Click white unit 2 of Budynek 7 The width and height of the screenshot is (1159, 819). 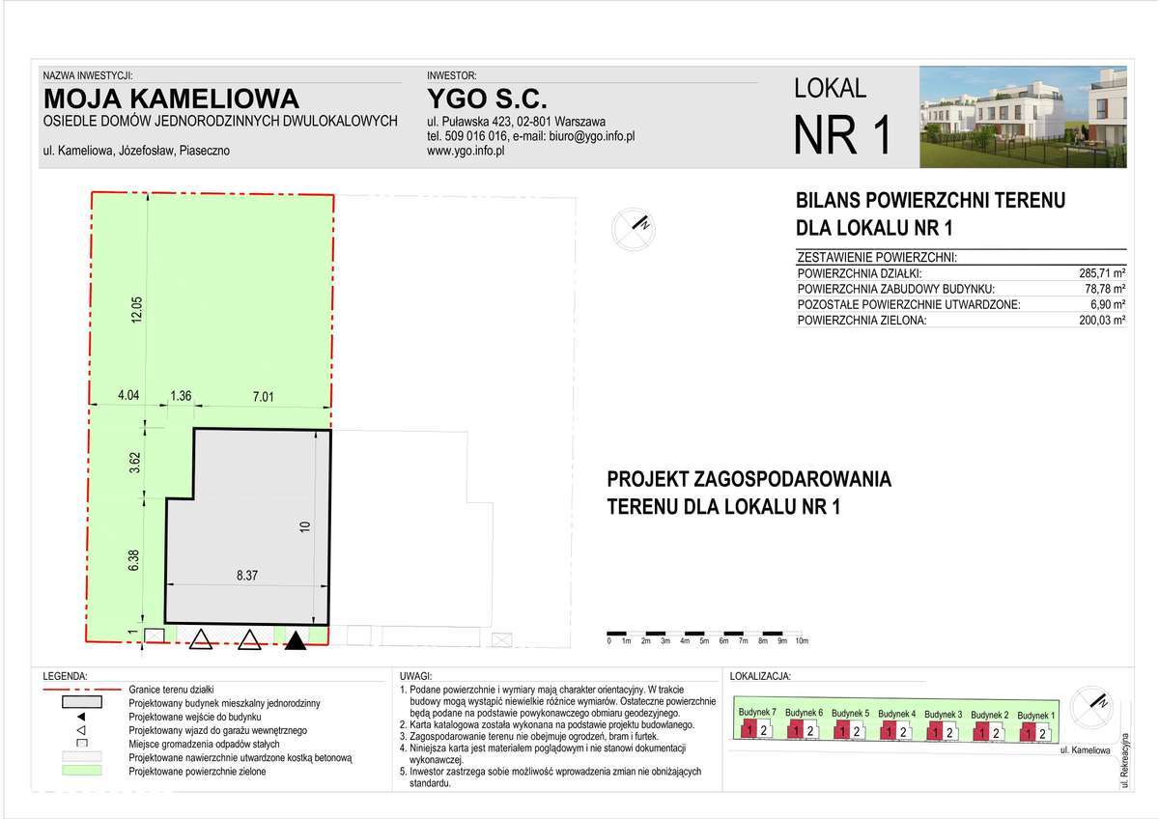[764, 730]
